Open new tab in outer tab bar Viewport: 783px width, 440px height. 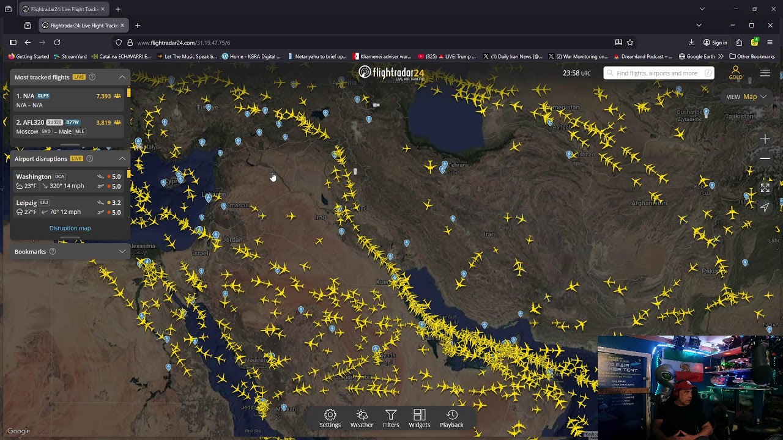click(x=117, y=9)
